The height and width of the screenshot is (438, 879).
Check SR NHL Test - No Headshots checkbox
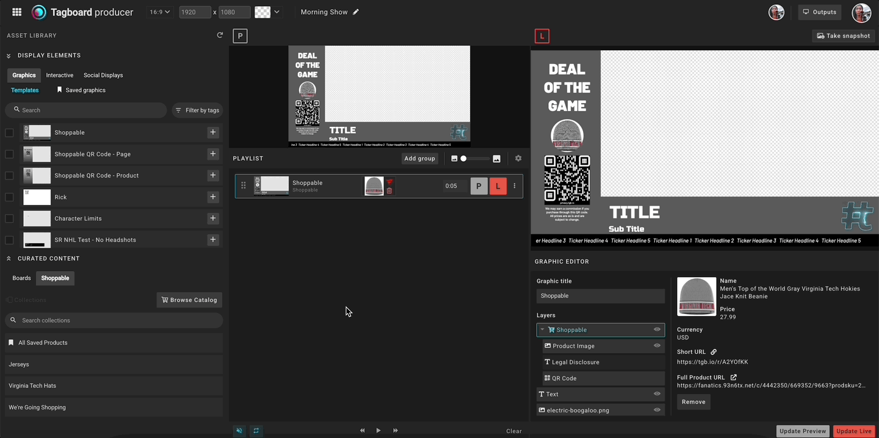(9, 240)
